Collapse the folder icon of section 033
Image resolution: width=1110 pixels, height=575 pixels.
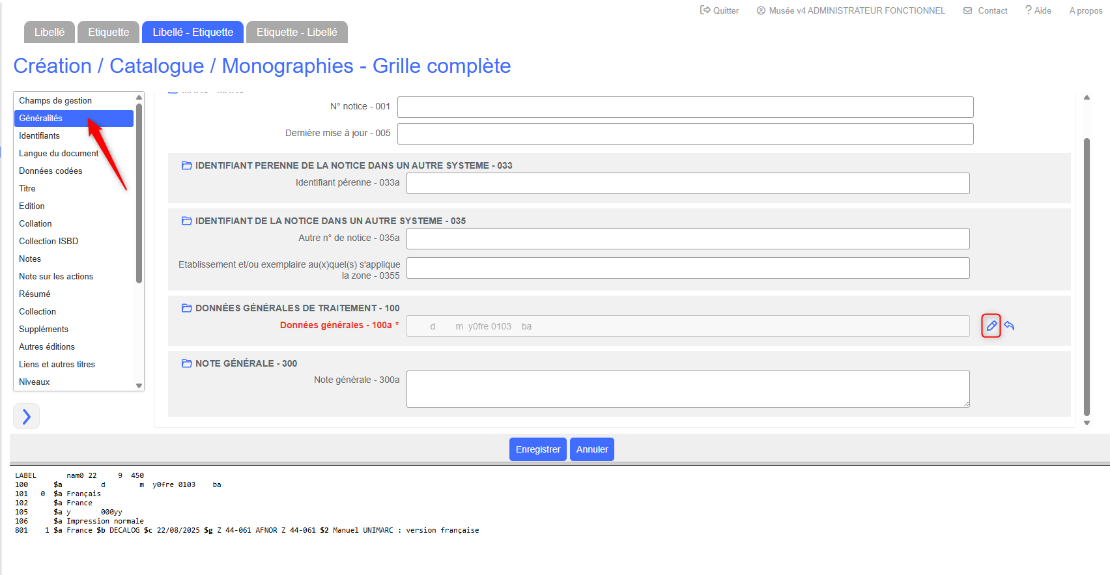186,165
